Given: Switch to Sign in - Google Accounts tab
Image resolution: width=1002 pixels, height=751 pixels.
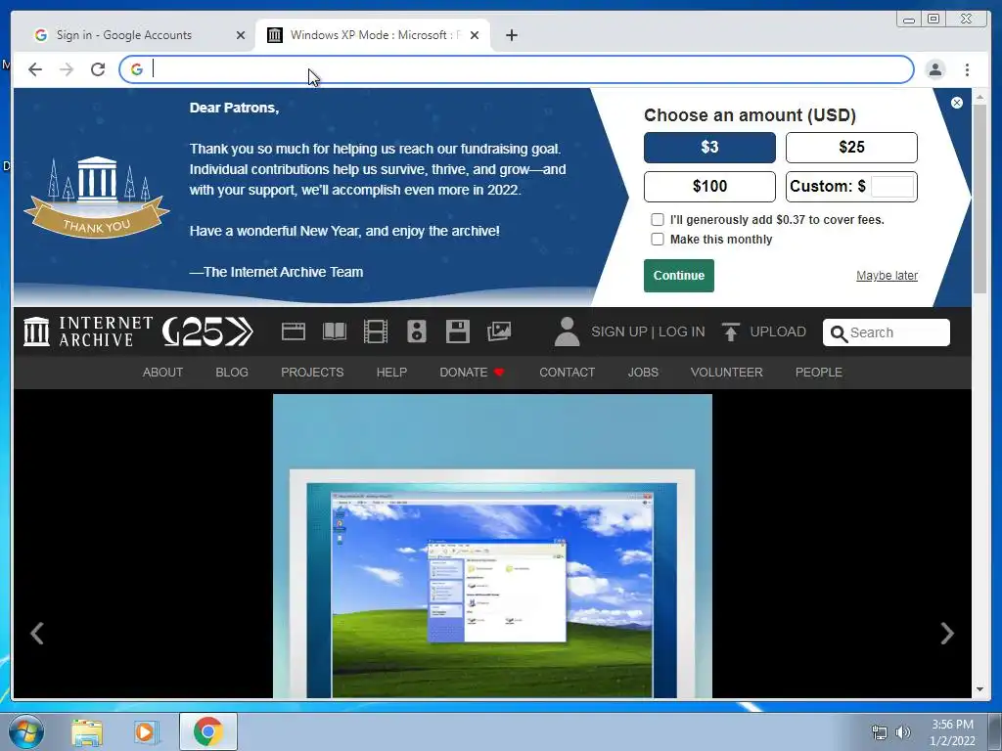Looking at the screenshot, I should 133,35.
